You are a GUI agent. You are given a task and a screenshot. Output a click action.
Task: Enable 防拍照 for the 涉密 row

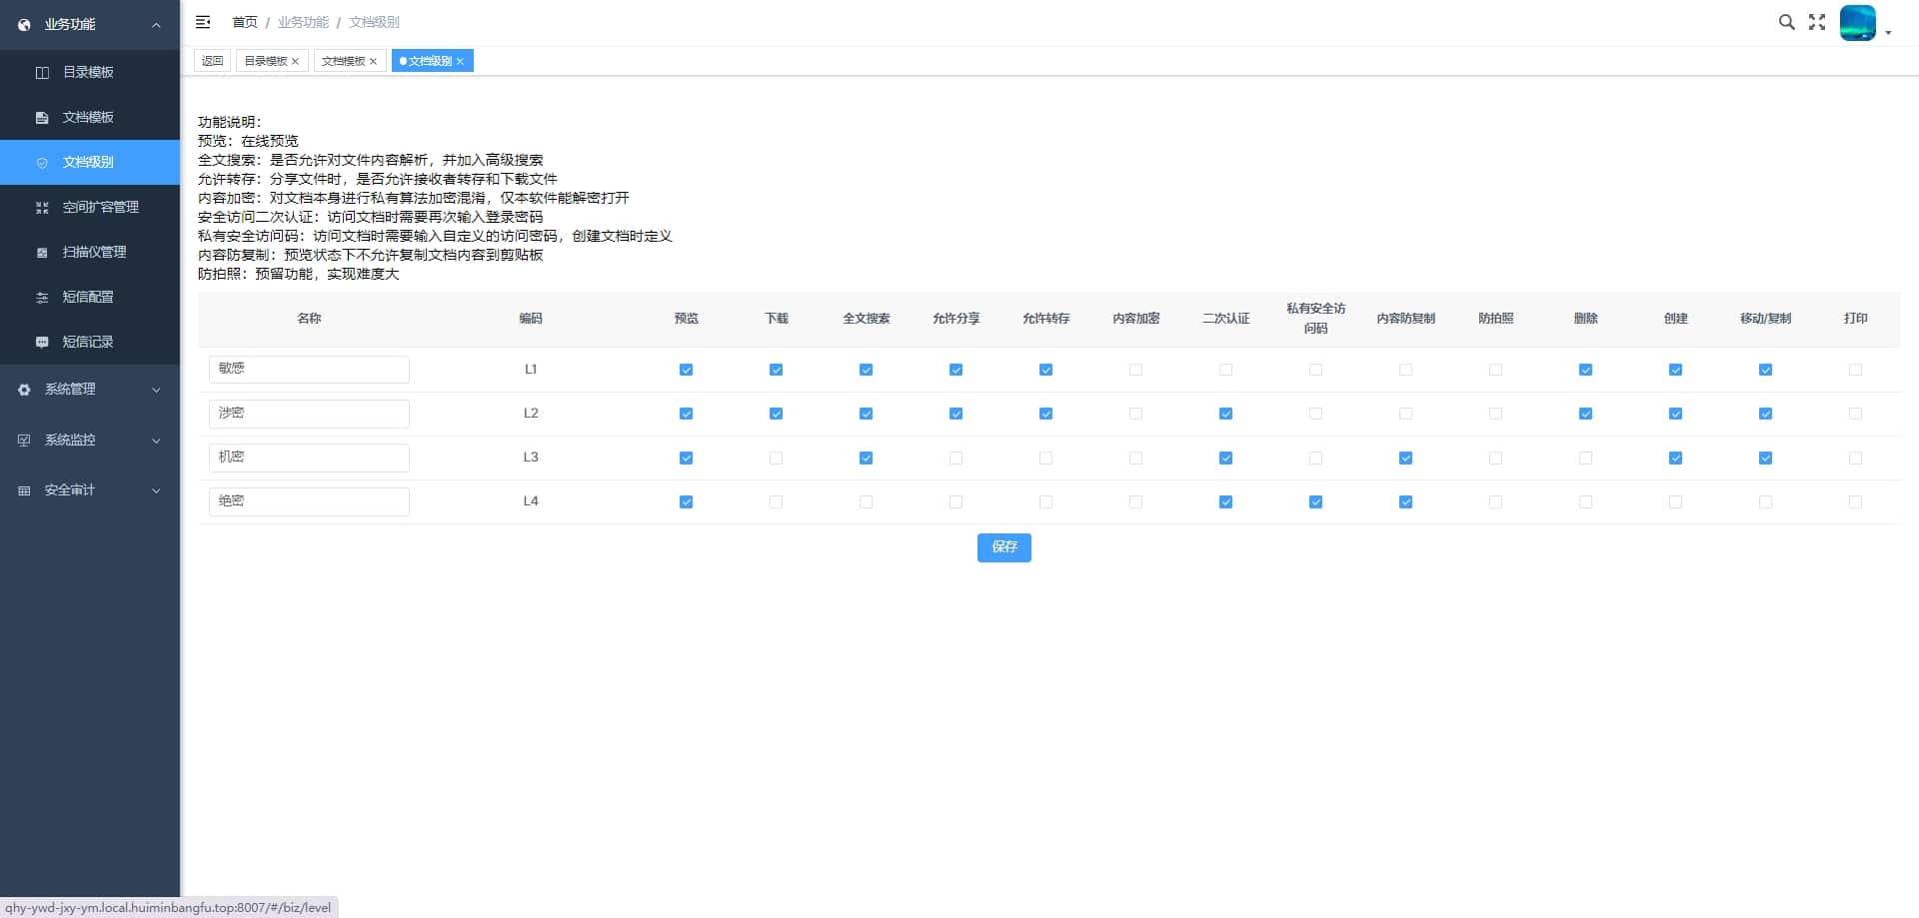click(1495, 414)
